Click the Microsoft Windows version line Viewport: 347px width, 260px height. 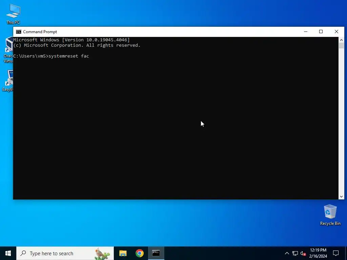point(72,40)
